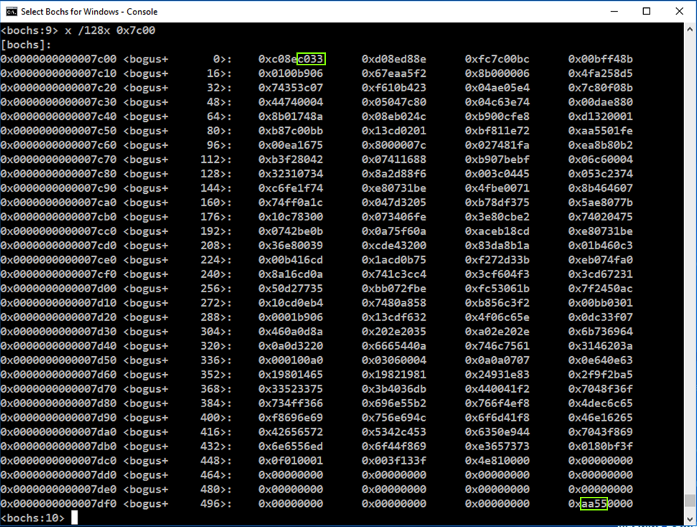Viewport: 697px width, 527px height.
Task: Click the value 0x4dec6c65
Action: [x=600, y=404]
